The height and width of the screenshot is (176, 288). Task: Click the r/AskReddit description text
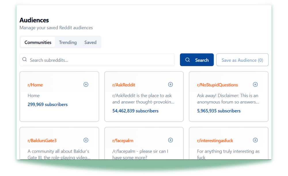pos(143,99)
